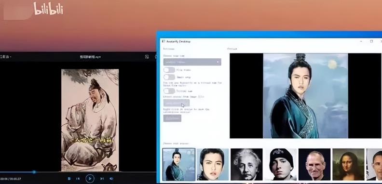Toggle the Smart crop switch

(x=169, y=77)
